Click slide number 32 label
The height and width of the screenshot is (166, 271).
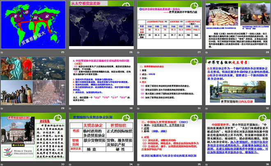[x=267, y=108]
